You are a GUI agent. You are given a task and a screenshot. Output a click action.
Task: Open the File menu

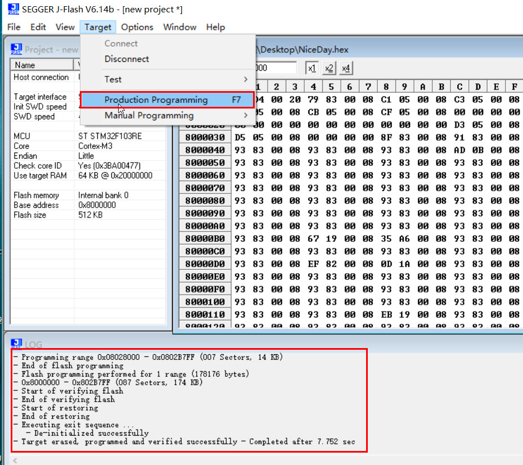coord(13,27)
